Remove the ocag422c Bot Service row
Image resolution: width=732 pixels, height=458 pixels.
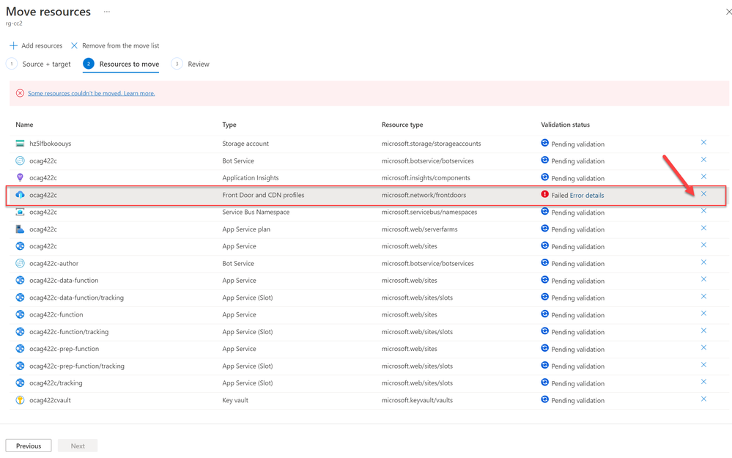coord(703,160)
